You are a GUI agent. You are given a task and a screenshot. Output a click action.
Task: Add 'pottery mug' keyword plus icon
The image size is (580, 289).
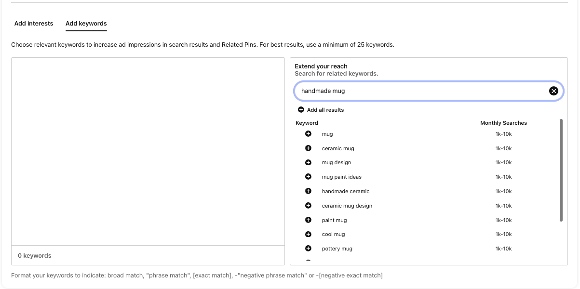(309, 249)
